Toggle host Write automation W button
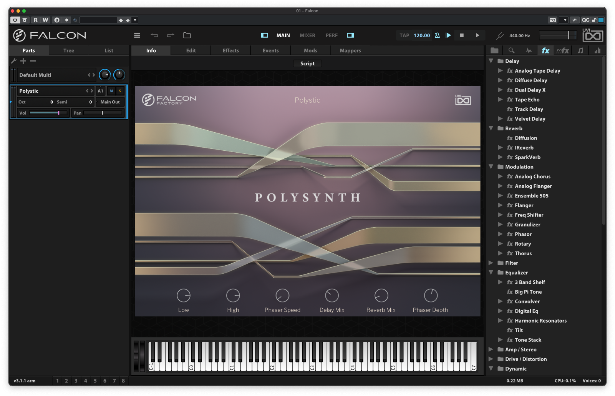The image size is (615, 396). [x=45, y=20]
